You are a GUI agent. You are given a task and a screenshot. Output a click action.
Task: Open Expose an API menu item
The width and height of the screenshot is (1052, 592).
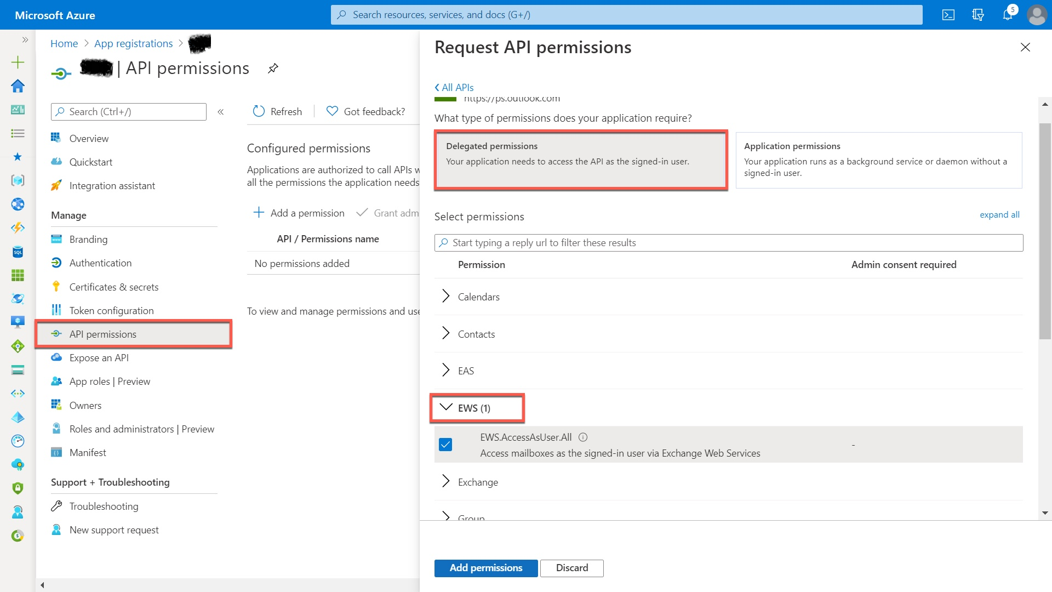coord(99,358)
